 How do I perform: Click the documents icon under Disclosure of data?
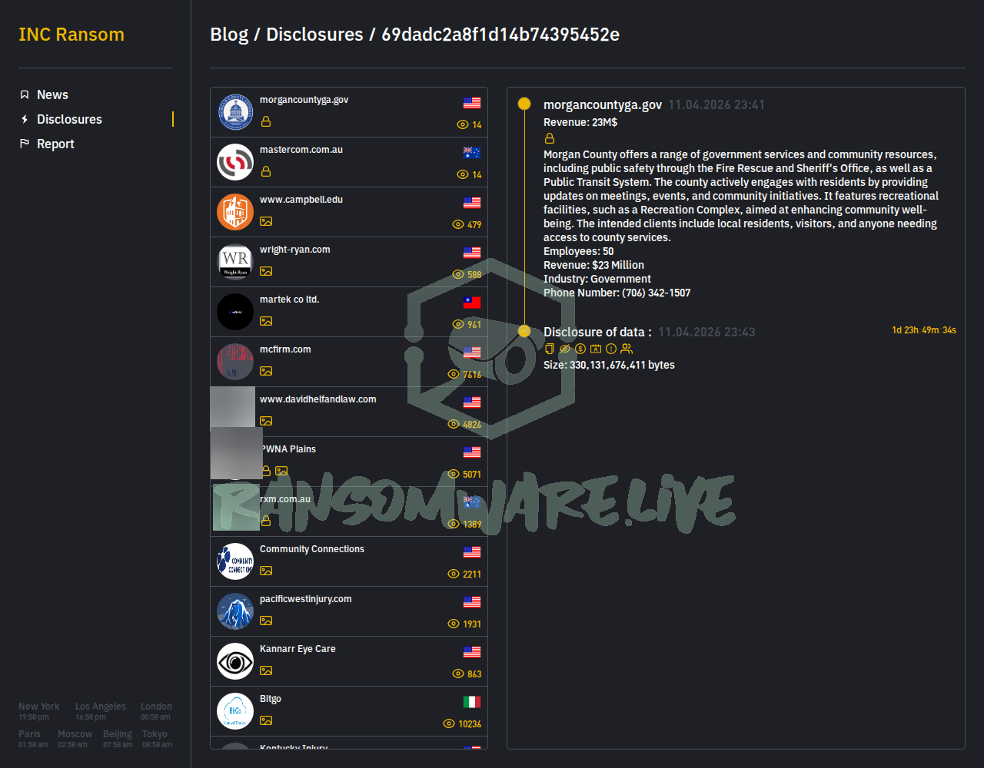click(x=549, y=349)
